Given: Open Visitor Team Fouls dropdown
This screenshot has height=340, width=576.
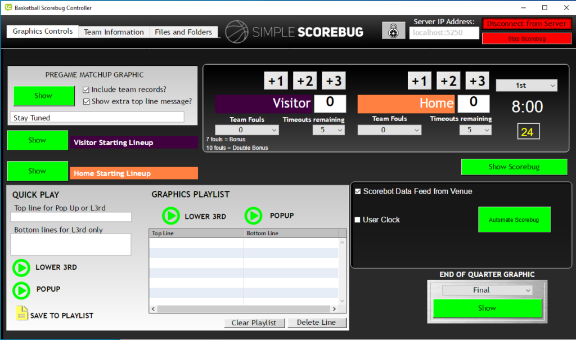Looking at the screenshot, I should click(x=247, y=129).
